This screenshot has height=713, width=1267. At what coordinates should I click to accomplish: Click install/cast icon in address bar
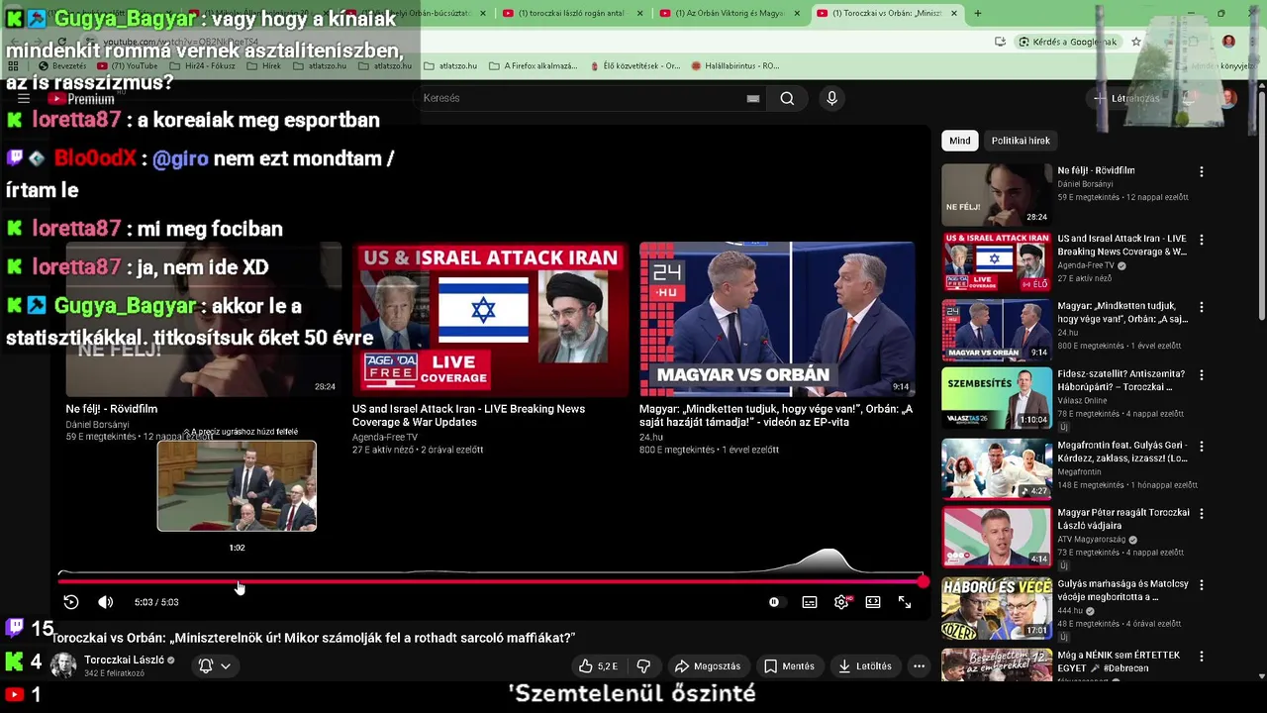click(1000, 42)
